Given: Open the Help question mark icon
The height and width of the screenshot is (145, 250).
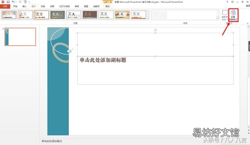Looking at the screenshot, I should (227, 2).
